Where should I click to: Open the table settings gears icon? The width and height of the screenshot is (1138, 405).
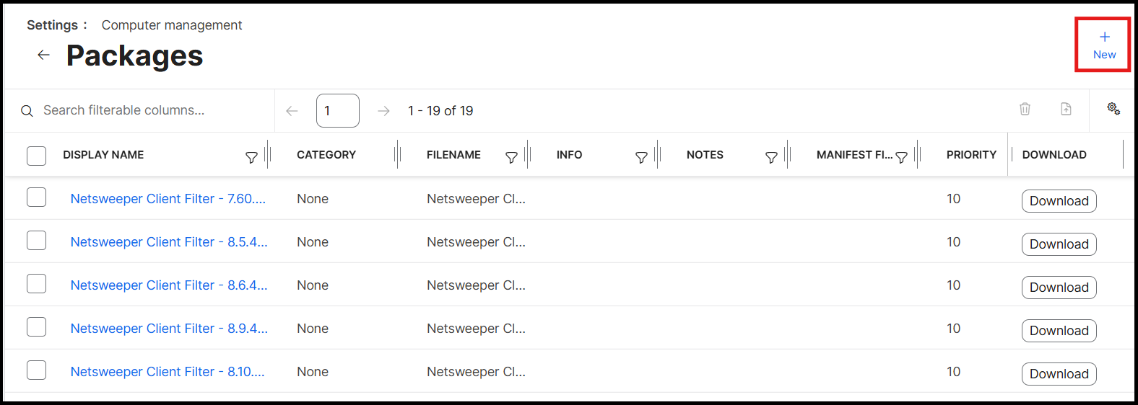point(1113,109)
